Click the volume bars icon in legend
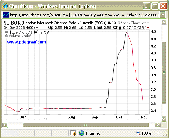Viewport: 169px width, 139px height. [7, 35]
